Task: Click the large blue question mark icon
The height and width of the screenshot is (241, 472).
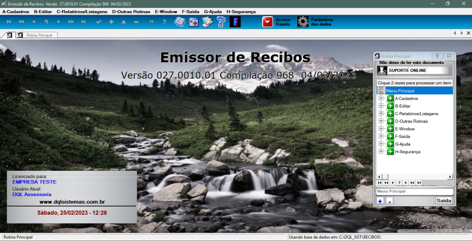Action: coord(221,22)
